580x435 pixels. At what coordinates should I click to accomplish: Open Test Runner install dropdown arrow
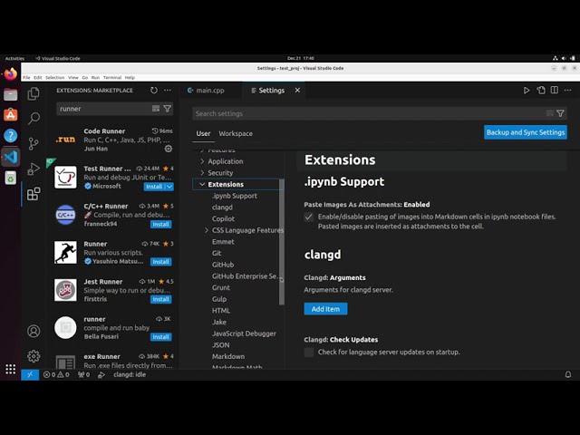169,187
